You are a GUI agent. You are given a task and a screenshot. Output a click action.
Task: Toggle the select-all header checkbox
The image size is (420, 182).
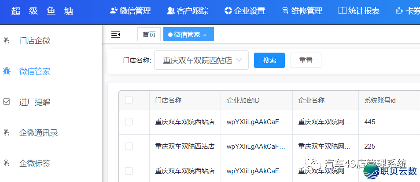tap(129, 100)
